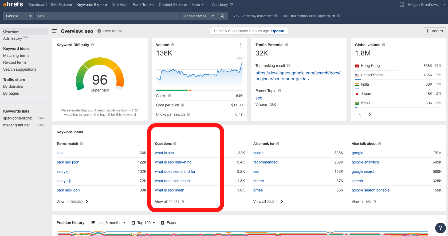Viewport: 448px width, 236px height.
Task: Open 'park seo joon' keyword link
Action: coord(68,162)
